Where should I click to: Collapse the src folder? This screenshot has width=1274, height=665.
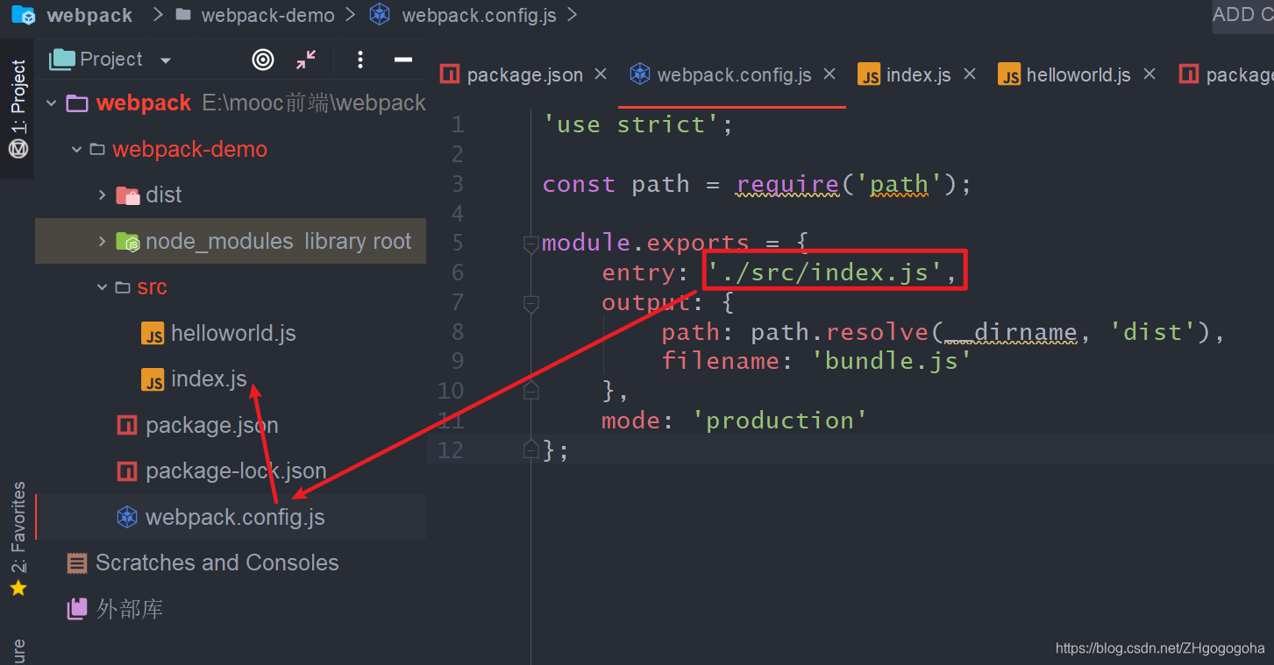click(102, 287)
